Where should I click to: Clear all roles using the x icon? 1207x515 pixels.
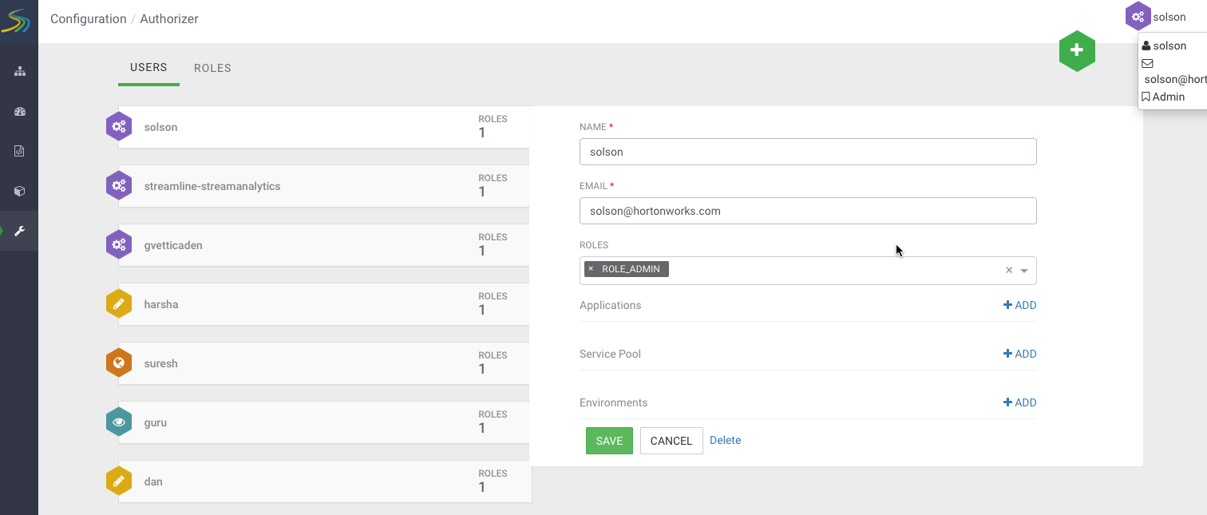[x=1009, y=271]
